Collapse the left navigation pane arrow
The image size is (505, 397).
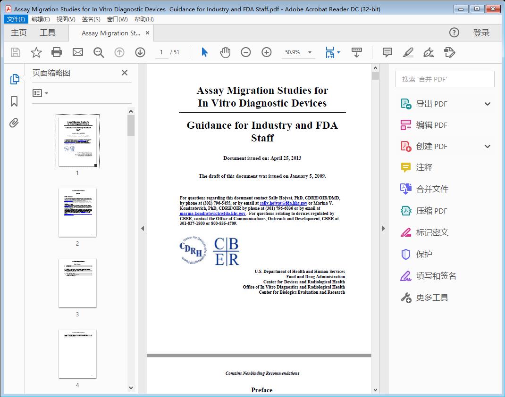[143, 228]
